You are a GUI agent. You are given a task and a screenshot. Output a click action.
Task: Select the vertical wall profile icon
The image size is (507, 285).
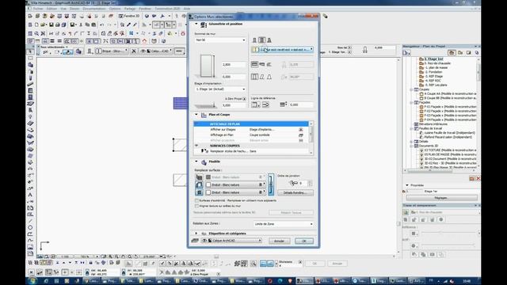pyautogui.click(x=254, y=77)
